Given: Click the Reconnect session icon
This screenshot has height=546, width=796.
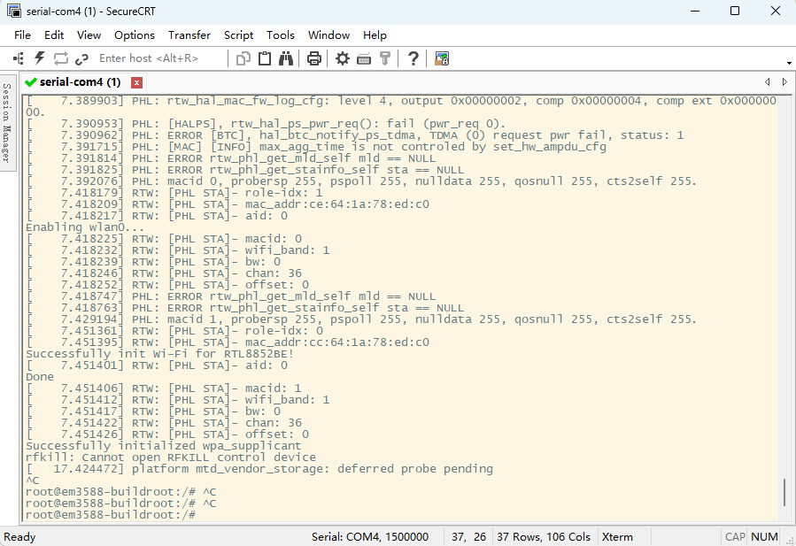Looking at the screenshot, I should [61, 58].
